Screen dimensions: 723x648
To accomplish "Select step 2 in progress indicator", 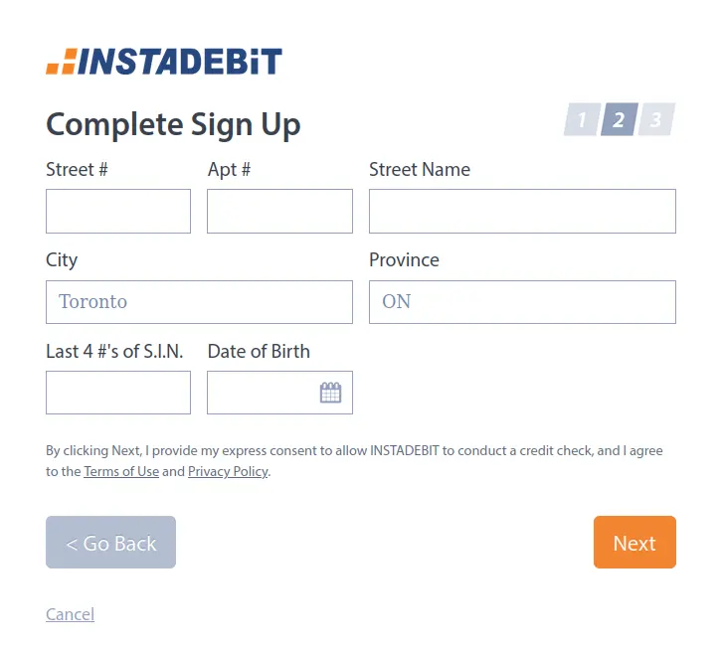I will tap(620, 119).
